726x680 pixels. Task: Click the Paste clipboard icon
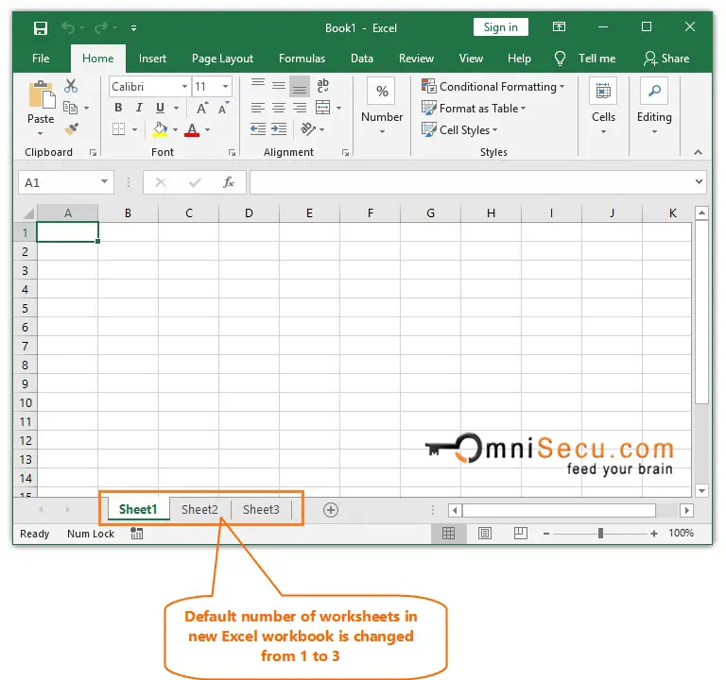pos(42,94)
